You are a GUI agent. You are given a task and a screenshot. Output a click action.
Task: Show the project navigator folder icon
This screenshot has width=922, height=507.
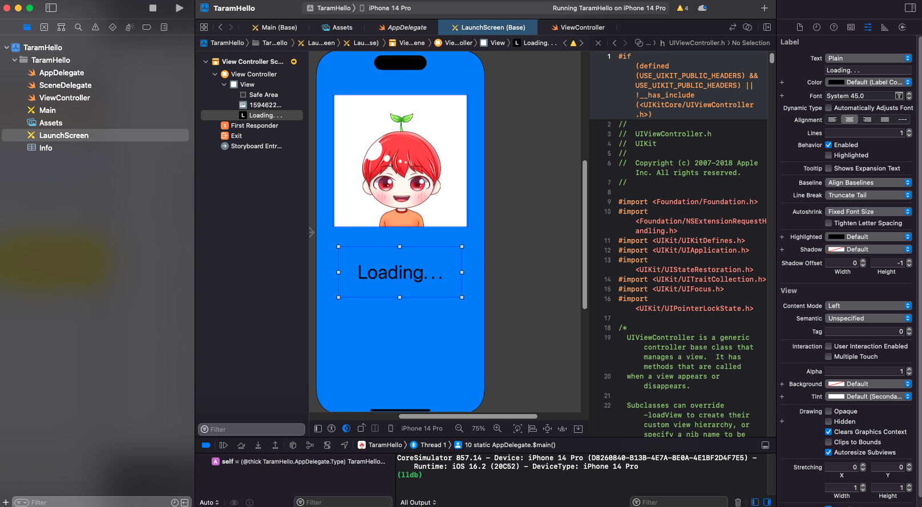[27, 27]
